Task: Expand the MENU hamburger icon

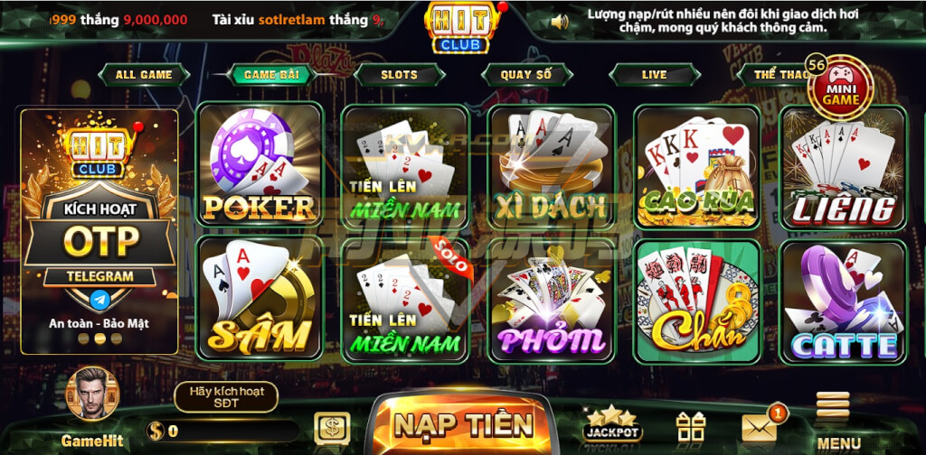Action: click(833, 405)
